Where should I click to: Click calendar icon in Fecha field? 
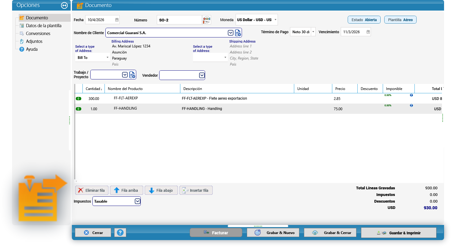click(x=117, y=20)
